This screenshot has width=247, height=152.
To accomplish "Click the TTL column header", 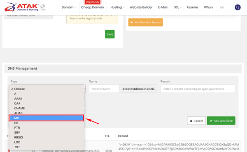I will [x=107, y=136].
